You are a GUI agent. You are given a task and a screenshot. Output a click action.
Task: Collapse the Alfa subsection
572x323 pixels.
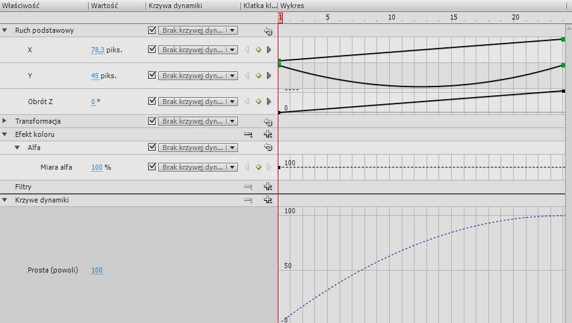coord(17,148)
